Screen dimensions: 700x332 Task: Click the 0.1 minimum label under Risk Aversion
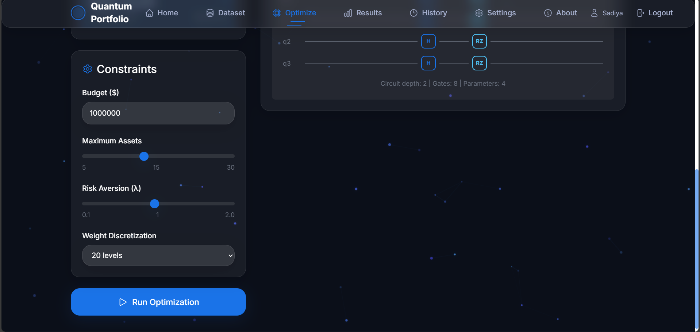(x=86, y=215)
